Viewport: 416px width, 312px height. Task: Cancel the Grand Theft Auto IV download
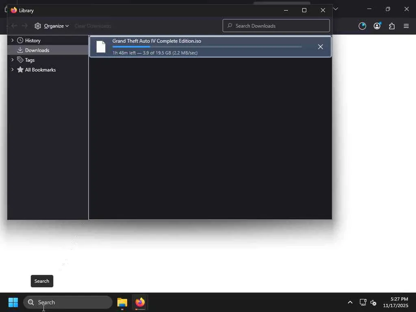point(321,47)
